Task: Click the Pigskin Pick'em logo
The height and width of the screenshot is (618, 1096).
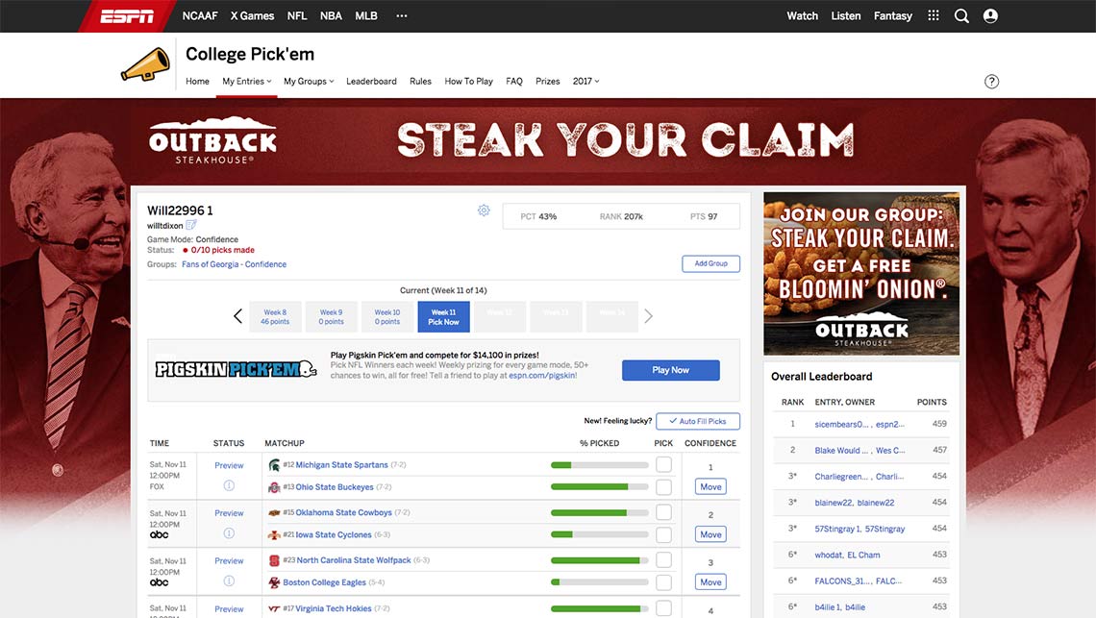Action: pos(236,368)
